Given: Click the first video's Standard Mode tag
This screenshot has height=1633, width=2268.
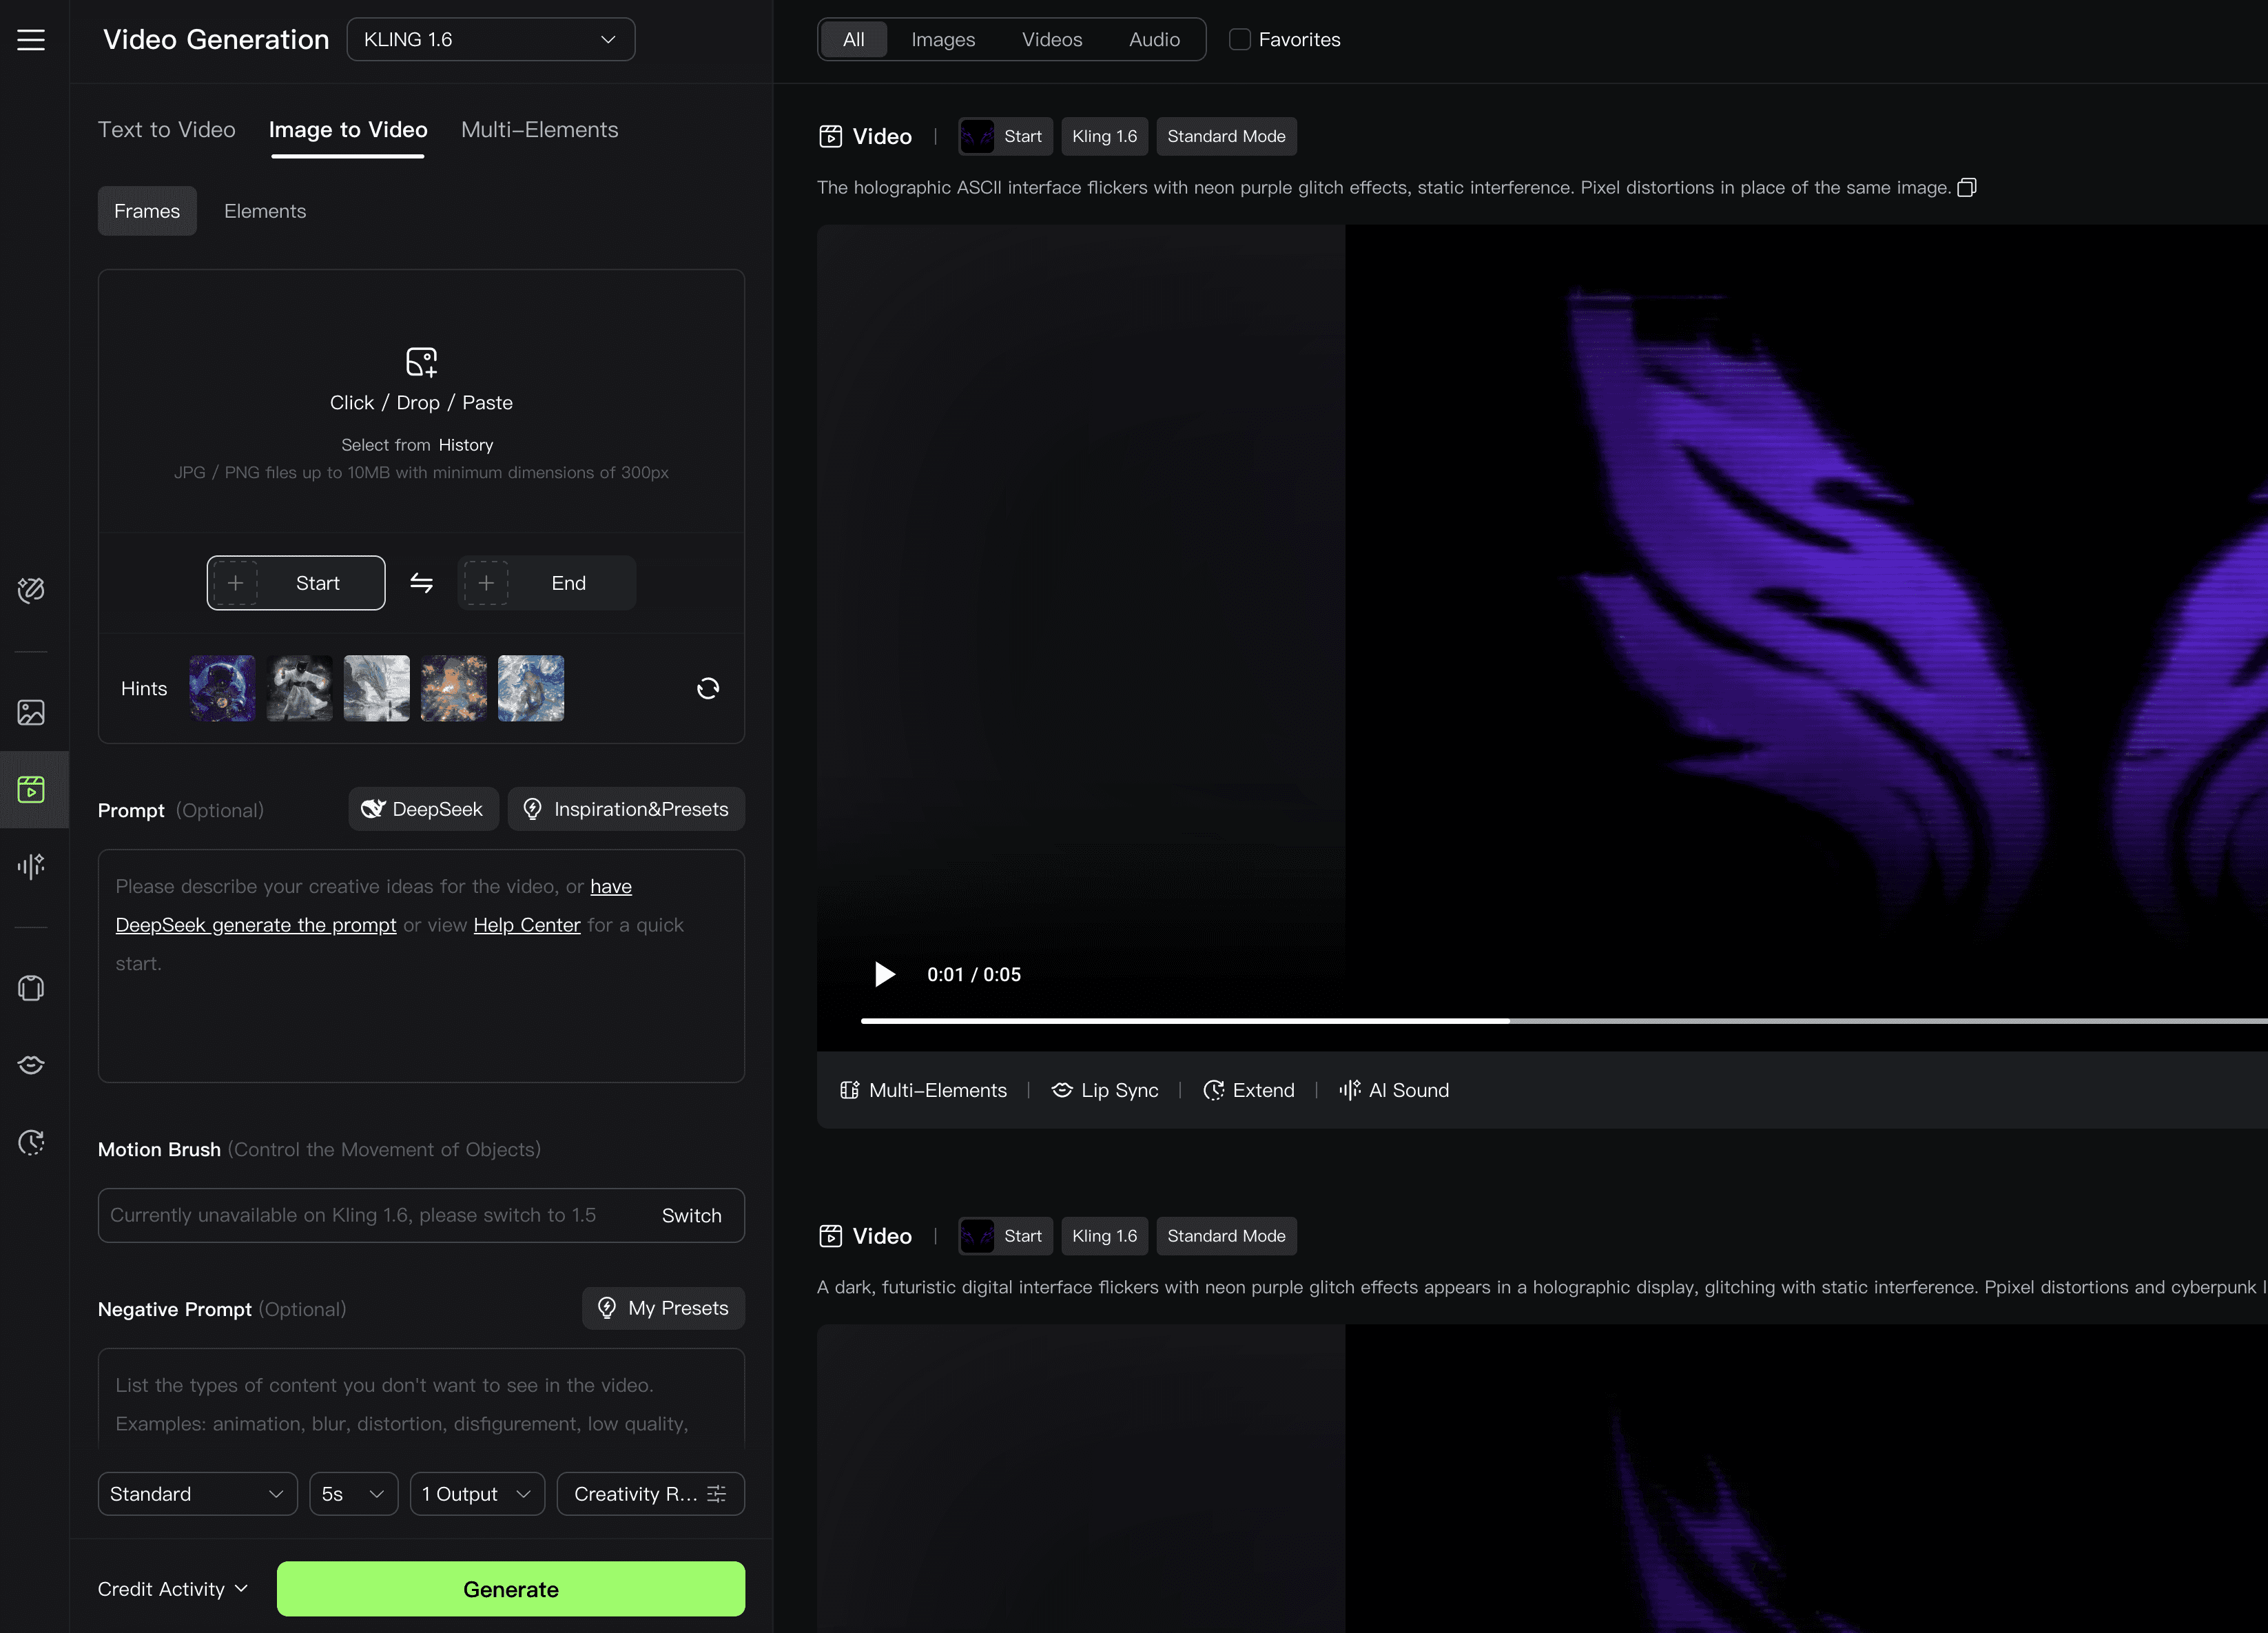Looking at the screenshot, I should pos(1226,136).
